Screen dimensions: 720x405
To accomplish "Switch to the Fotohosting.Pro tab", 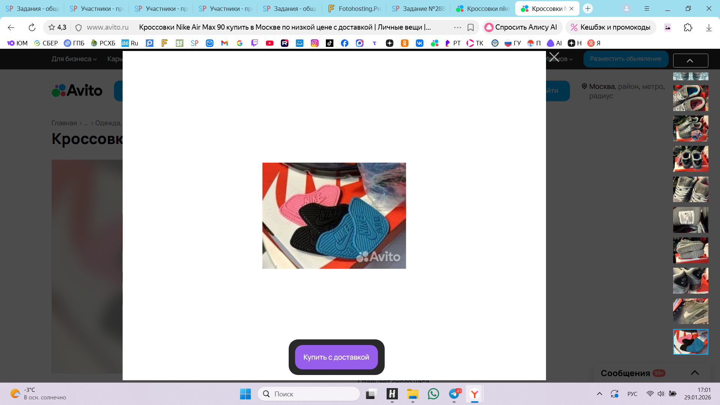I will 354,8.
